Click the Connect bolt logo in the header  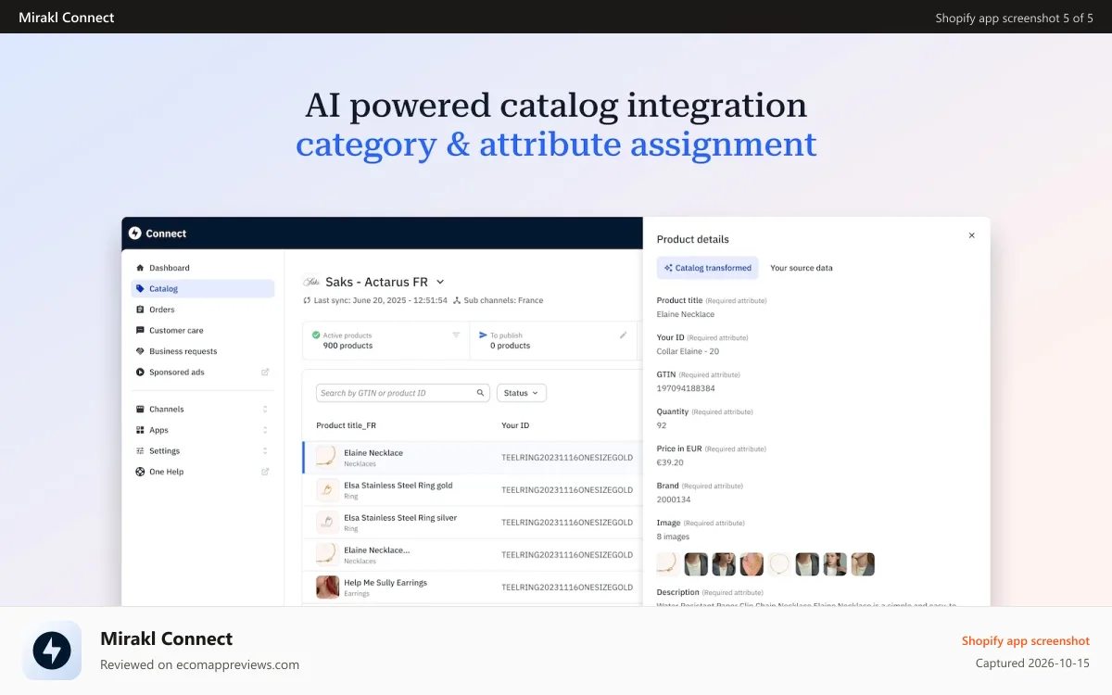(135, 234)
